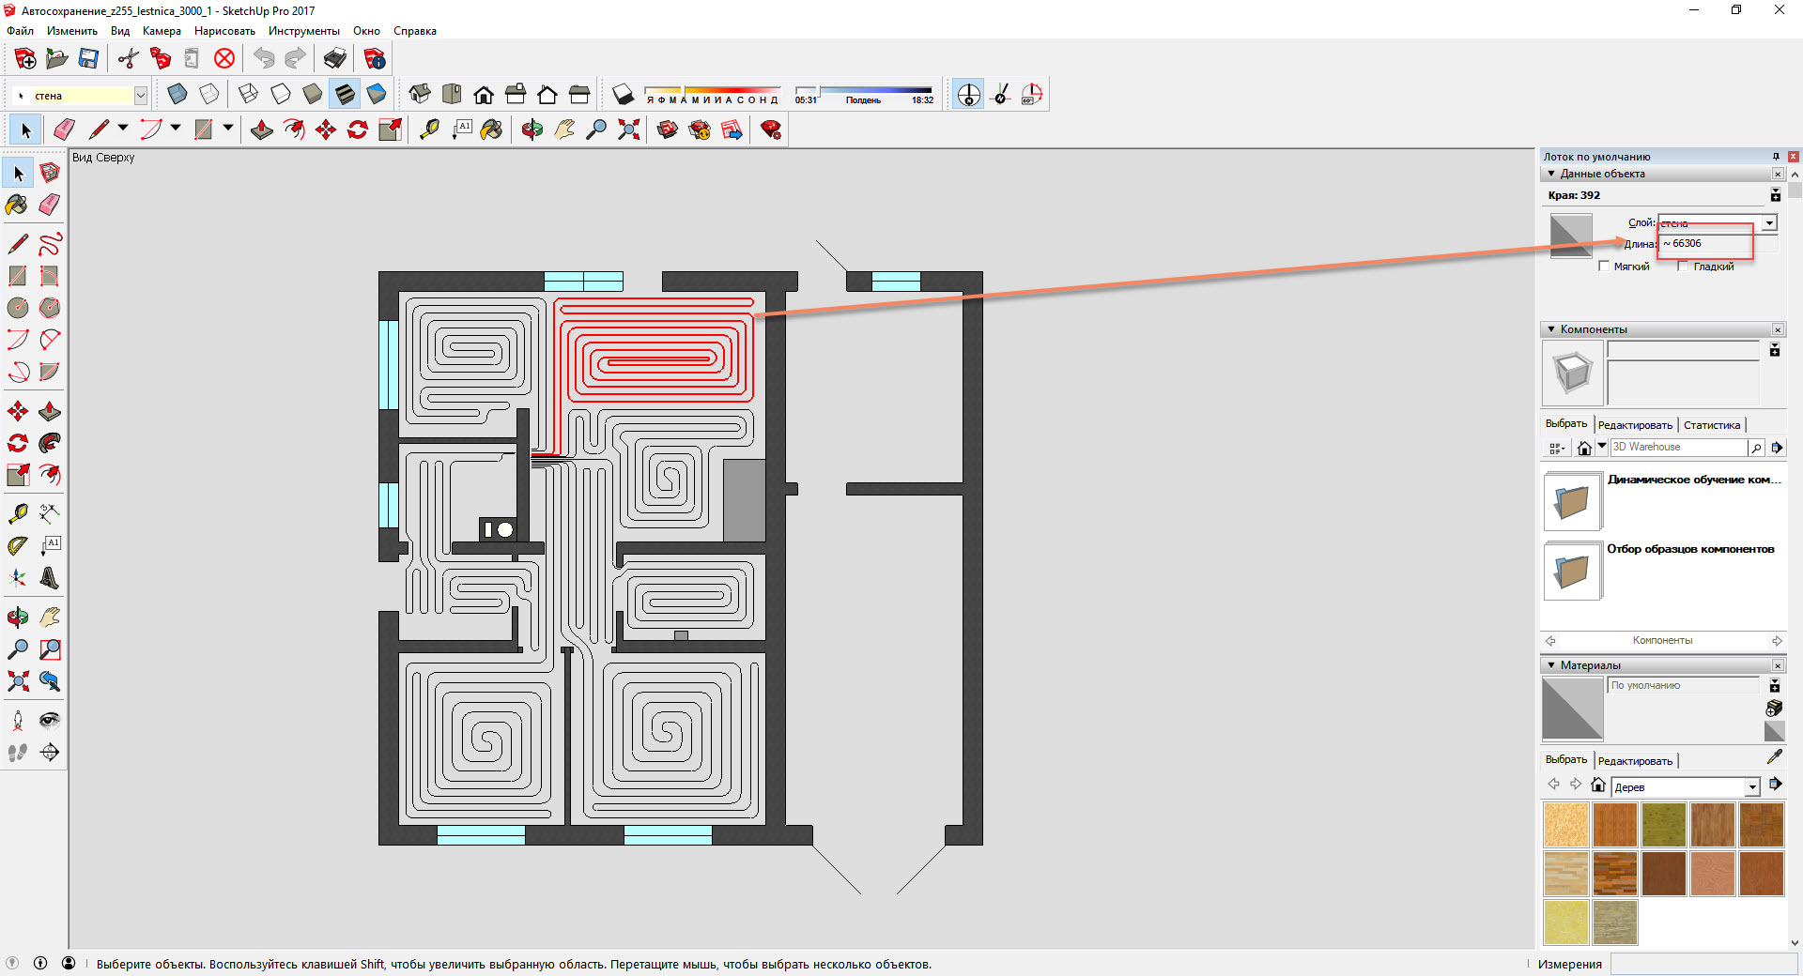
Task: Select the Paint Bucket tool
Action: click(17, 205)
